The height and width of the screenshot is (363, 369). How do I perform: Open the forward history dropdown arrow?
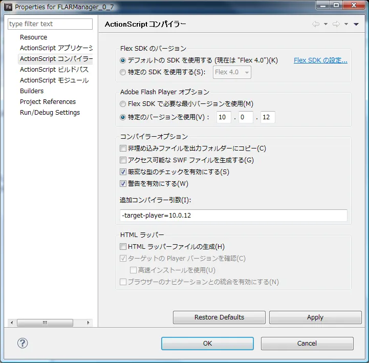(x=346, y=24)
